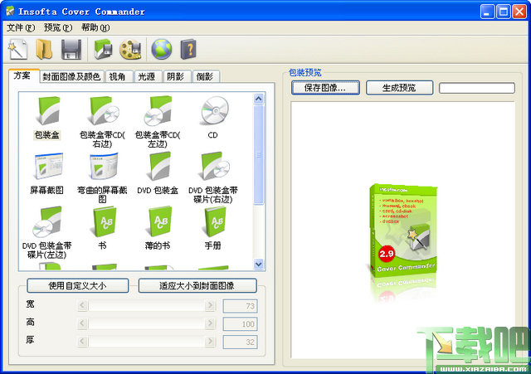The image size is (531, 374).
Task: Click the 宽 slider left arrow
Action: 82,305
